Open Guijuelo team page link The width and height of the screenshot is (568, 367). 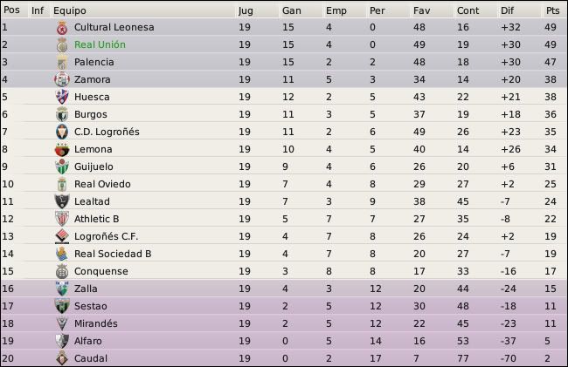(x=94, y=167)
